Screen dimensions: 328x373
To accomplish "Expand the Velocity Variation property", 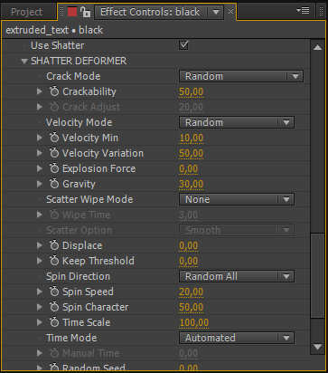I will pos(40,153).
